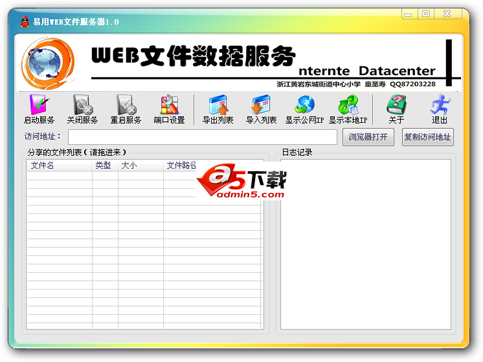Click the globe logo in the banner
The height and width of the screenshot is (362, 483).
[x=48, y=63]
